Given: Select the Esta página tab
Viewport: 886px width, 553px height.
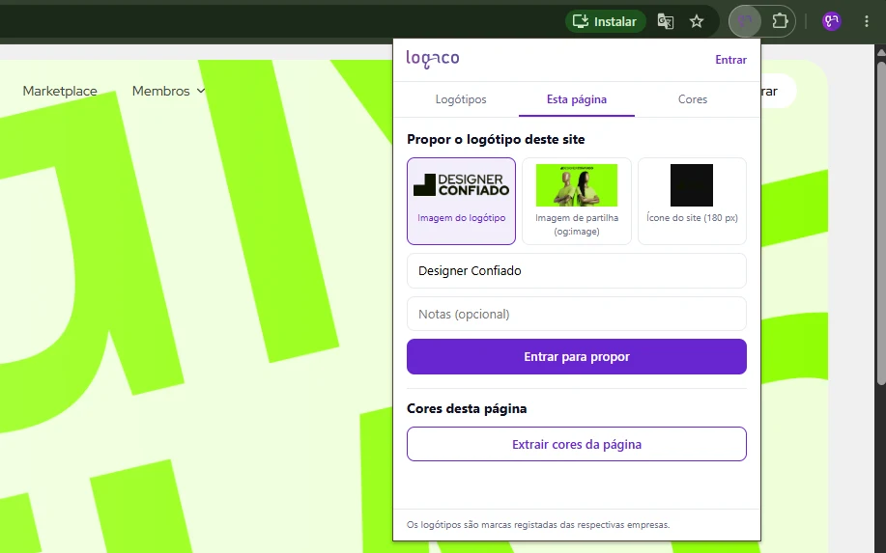Looking at the screenshot, I should click(577, 99).
